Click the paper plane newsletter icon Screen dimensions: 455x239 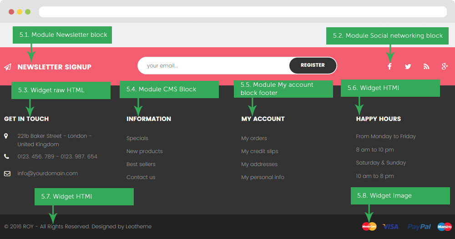[8, 67]
